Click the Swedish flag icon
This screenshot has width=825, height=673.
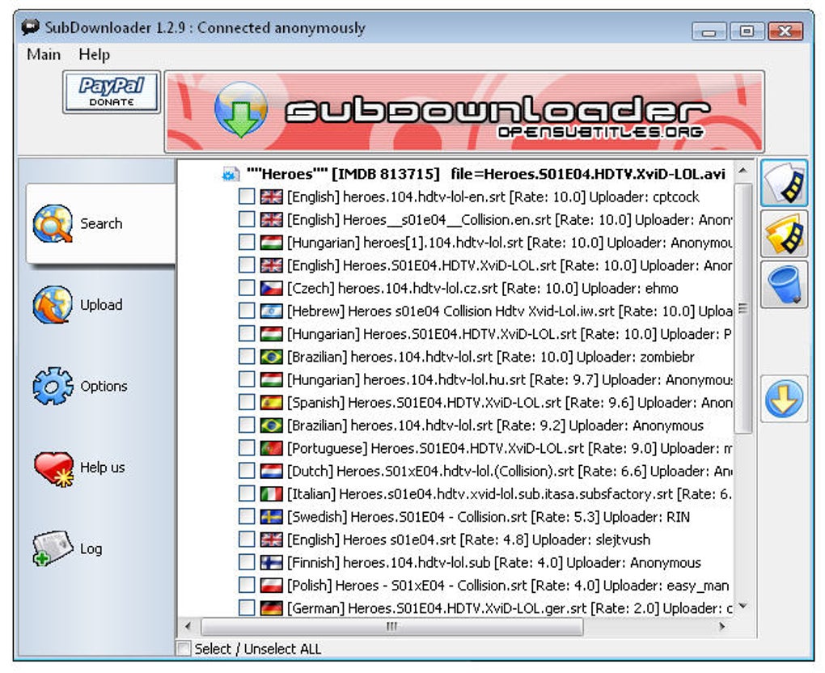(272, 517)
